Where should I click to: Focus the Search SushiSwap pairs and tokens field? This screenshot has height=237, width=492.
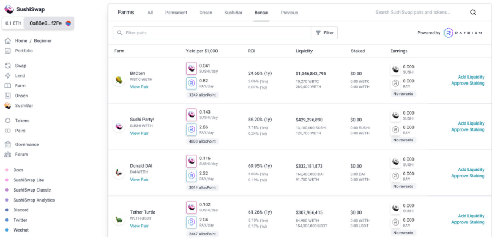pos(412,13)
